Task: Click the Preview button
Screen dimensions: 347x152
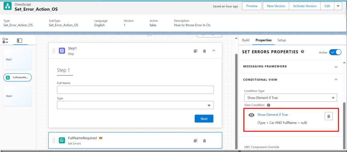Action: tap(252, 6)
